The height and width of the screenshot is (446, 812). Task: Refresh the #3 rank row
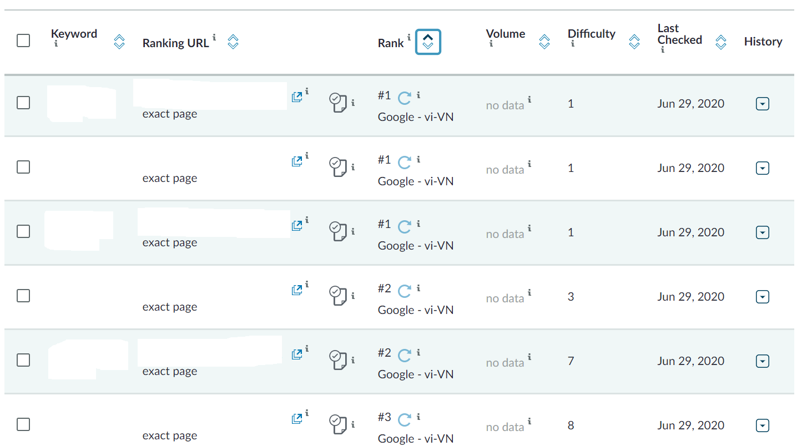(405, 419)
